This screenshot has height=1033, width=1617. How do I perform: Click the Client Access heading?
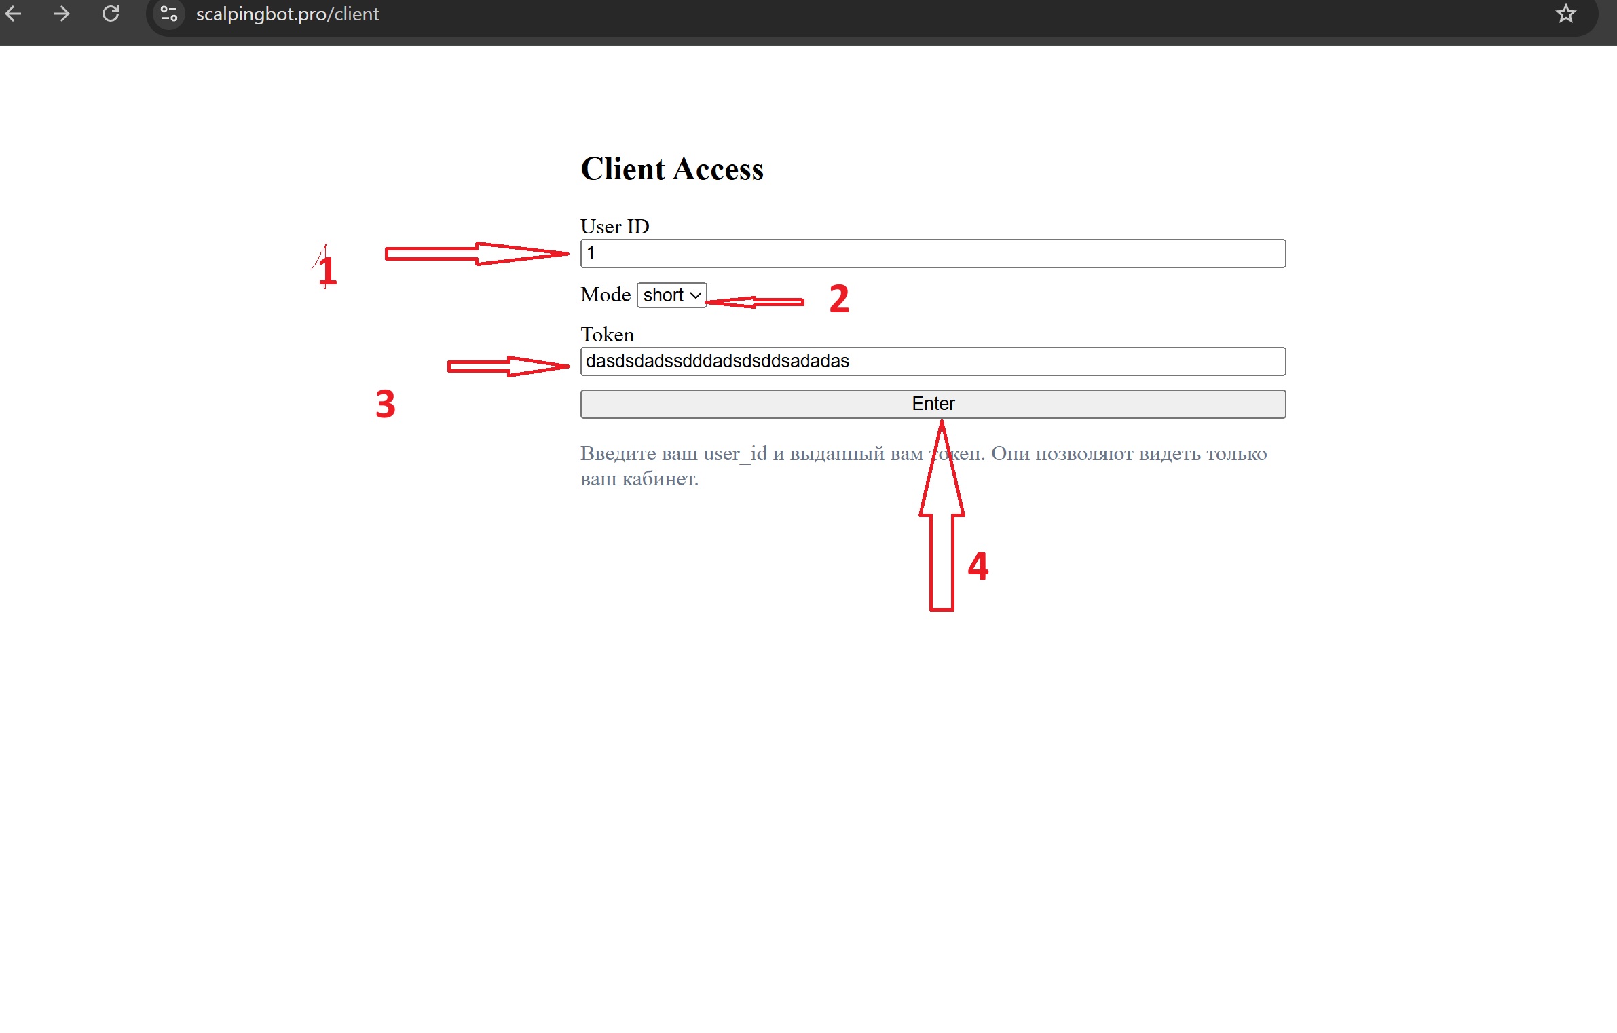pos(671,169)
